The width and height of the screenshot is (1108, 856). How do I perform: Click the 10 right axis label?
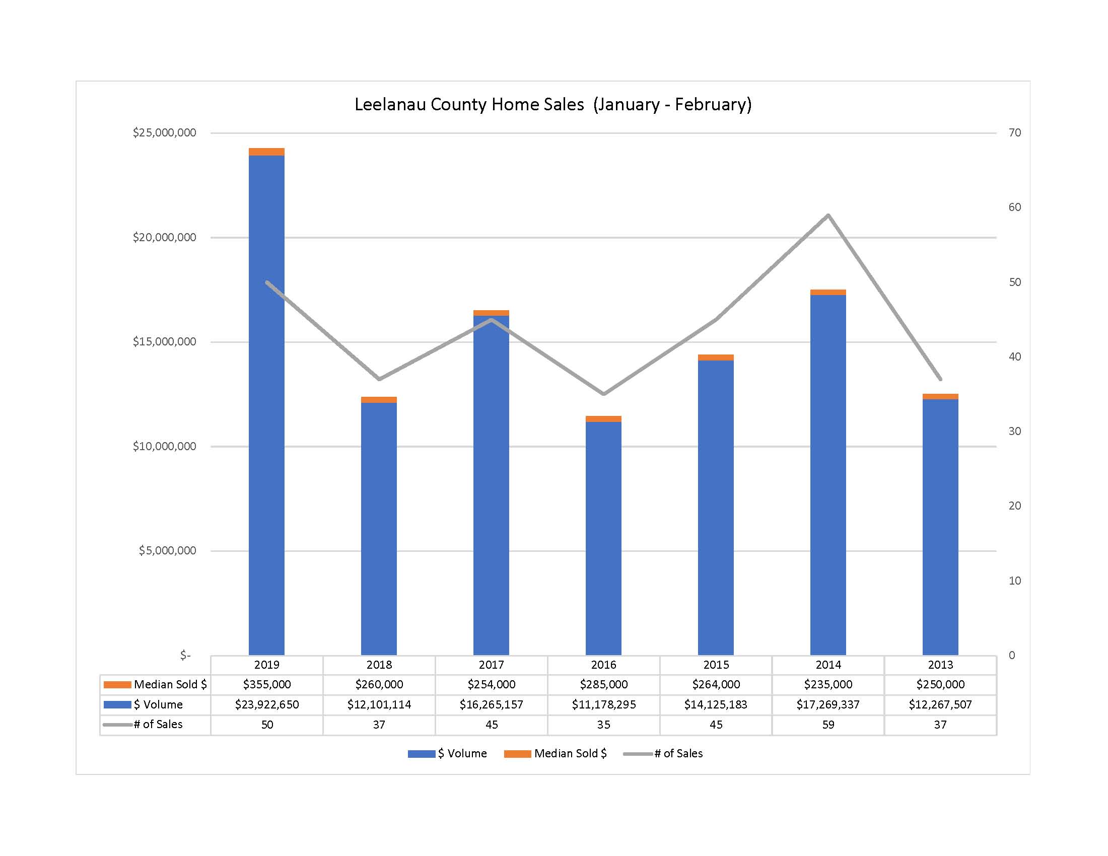point(1015,581)
